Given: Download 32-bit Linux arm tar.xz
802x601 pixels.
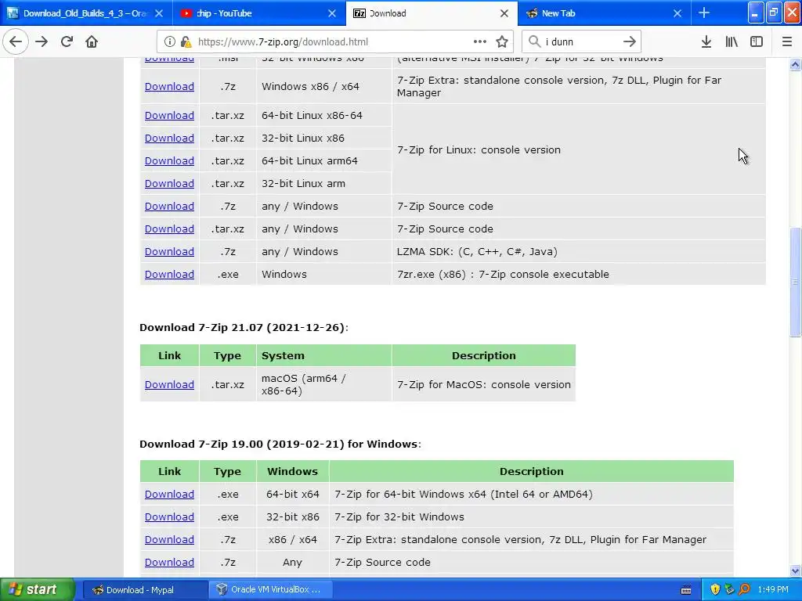Looking at the screenshot, I should (x=169, y=183).
